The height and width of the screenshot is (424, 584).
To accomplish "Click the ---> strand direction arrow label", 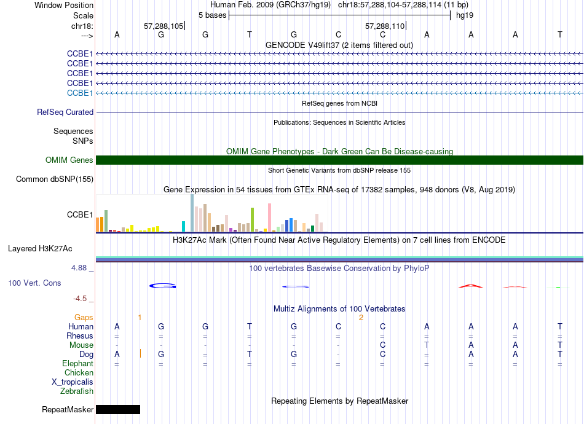I will (x=87, y=36).
